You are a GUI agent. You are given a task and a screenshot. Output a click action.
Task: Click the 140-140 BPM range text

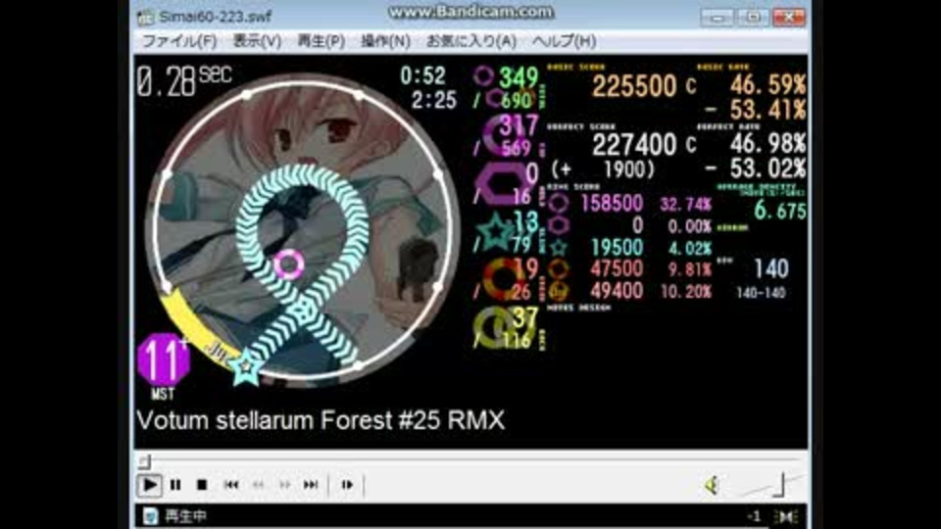[761, 293]
